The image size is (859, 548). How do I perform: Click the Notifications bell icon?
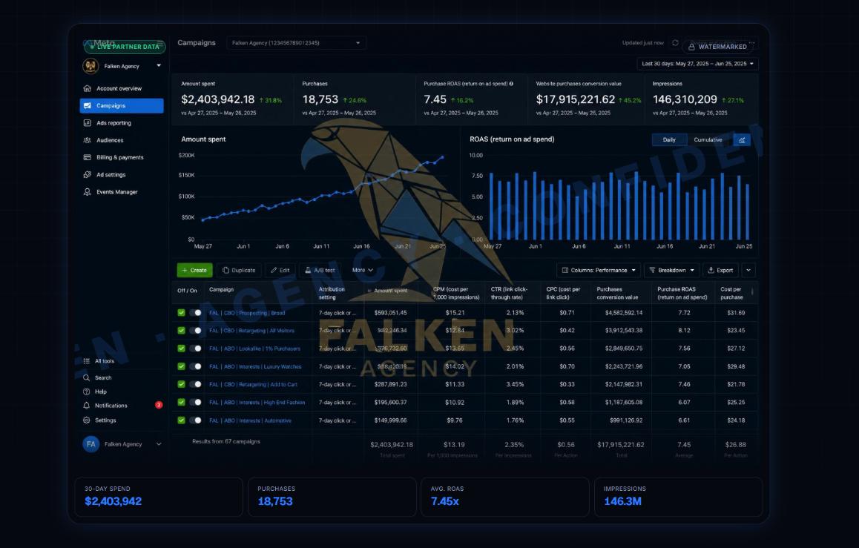pos(87,406)
